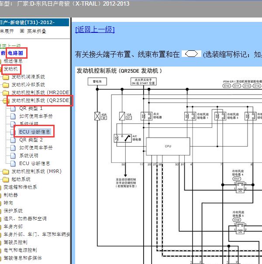This screenshot has width=262, height=264.
Task: Collapse the 发动机 category node
Action: (x=10, y=69)
